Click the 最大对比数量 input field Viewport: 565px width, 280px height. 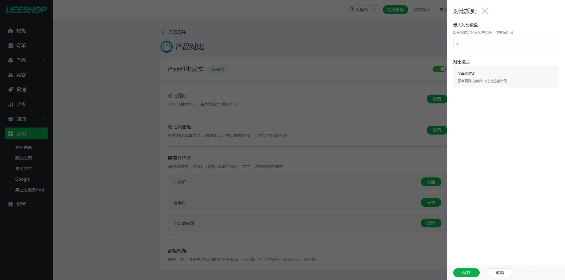506,44
